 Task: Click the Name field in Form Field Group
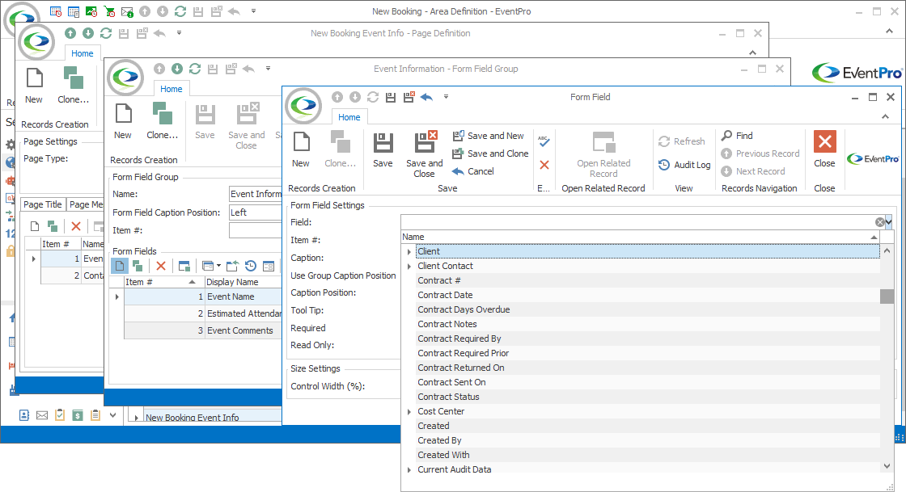(x=256, y=194)
